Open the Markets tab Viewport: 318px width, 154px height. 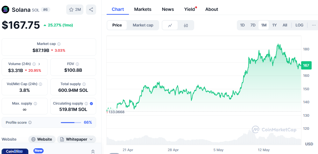143,9
